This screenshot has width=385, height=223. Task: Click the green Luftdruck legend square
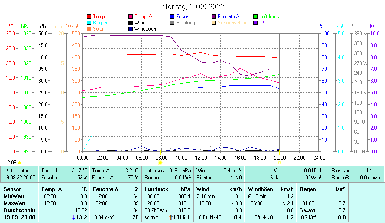point(255,17)
